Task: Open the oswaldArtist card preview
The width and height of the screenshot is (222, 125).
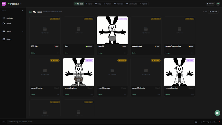Action: [x=146, y=30]
